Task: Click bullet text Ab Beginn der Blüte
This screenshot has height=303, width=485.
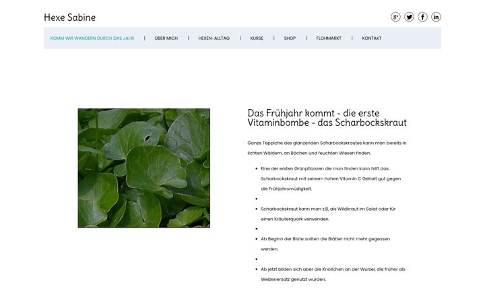Action: coord(325,244)
